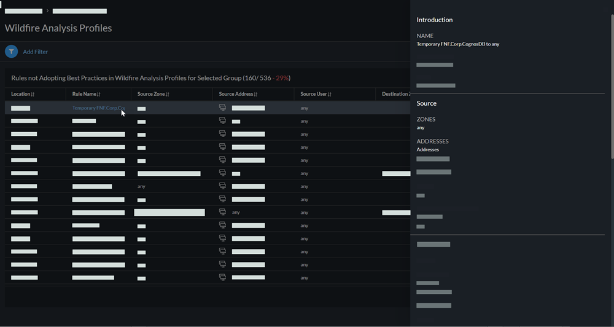The image size is (614, 327).
Task: Click Source User column header label
Action: (313, 94)
